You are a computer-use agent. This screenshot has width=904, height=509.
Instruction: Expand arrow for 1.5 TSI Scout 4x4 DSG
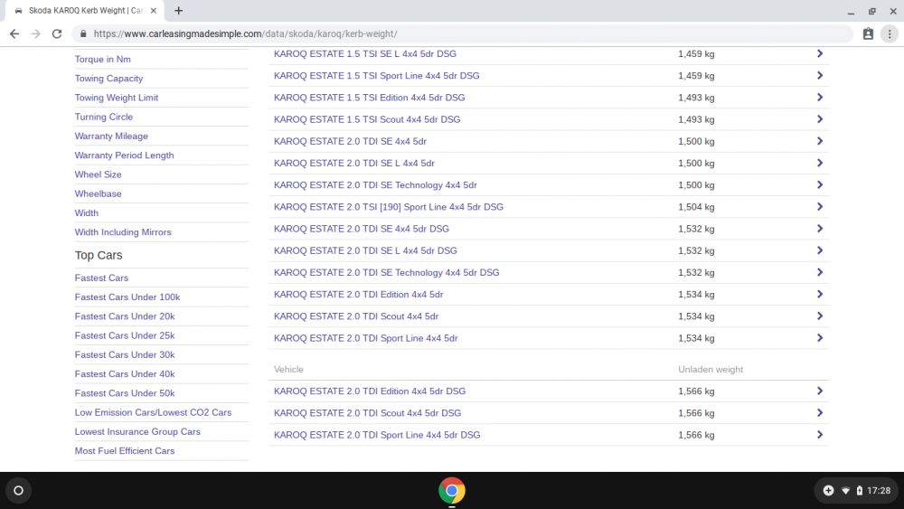click(820, 119)
